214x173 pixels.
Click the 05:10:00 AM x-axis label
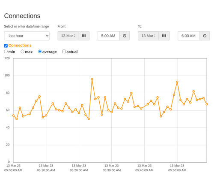(46, 168)
